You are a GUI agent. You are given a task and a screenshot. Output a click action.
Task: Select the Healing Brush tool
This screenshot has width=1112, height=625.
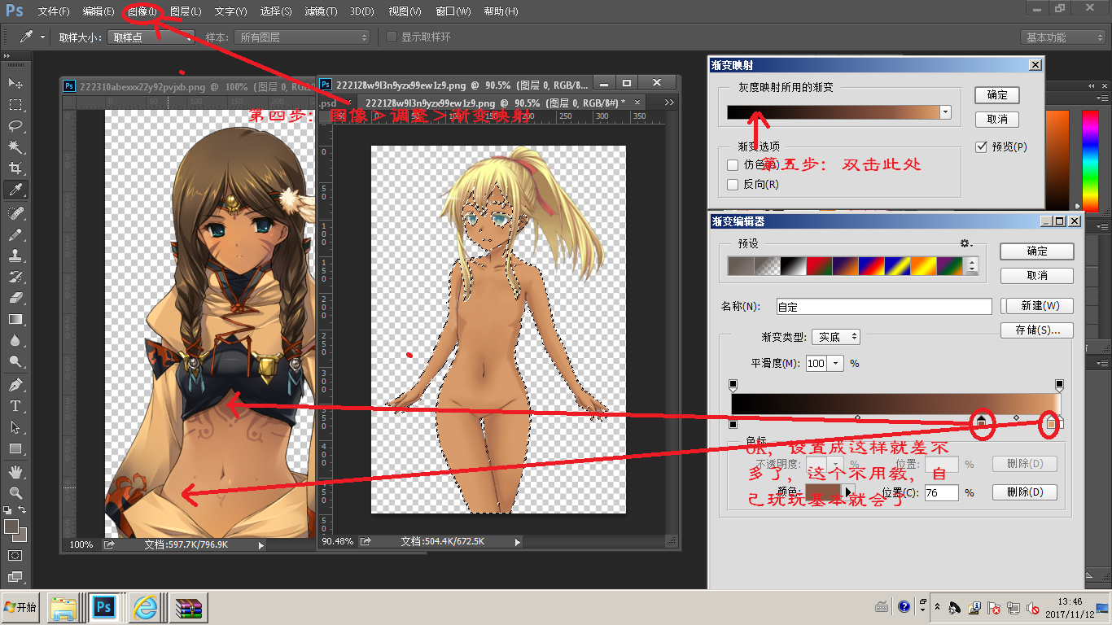[15, 212]
